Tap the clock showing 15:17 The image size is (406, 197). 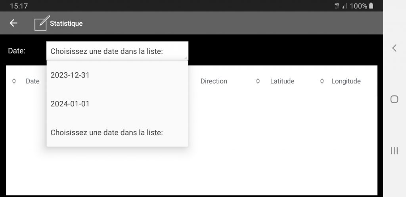[19, 6]
